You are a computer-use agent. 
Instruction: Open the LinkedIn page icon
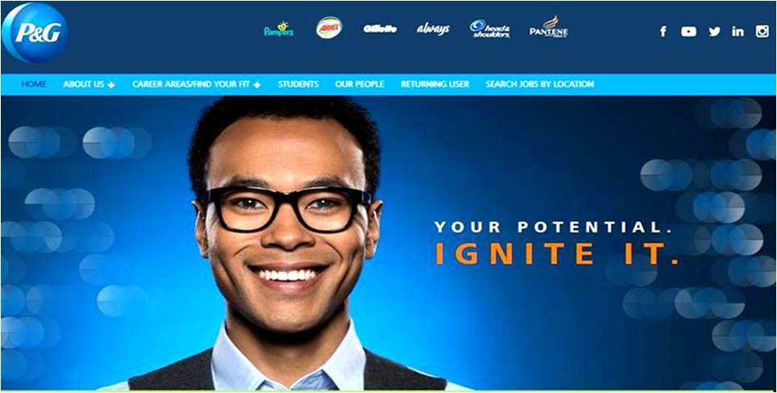[737, 31]
